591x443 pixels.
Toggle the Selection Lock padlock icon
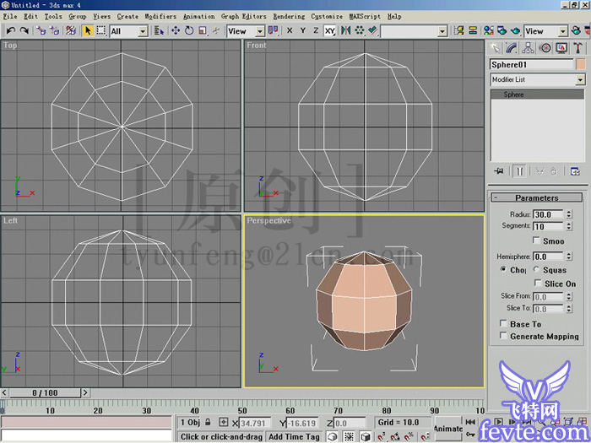(208, 422)
